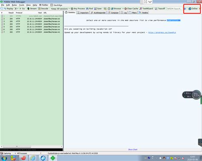Select session row number 5
Image resolution: width=202 pixels, height=161 pixels.
pos(32,27)
